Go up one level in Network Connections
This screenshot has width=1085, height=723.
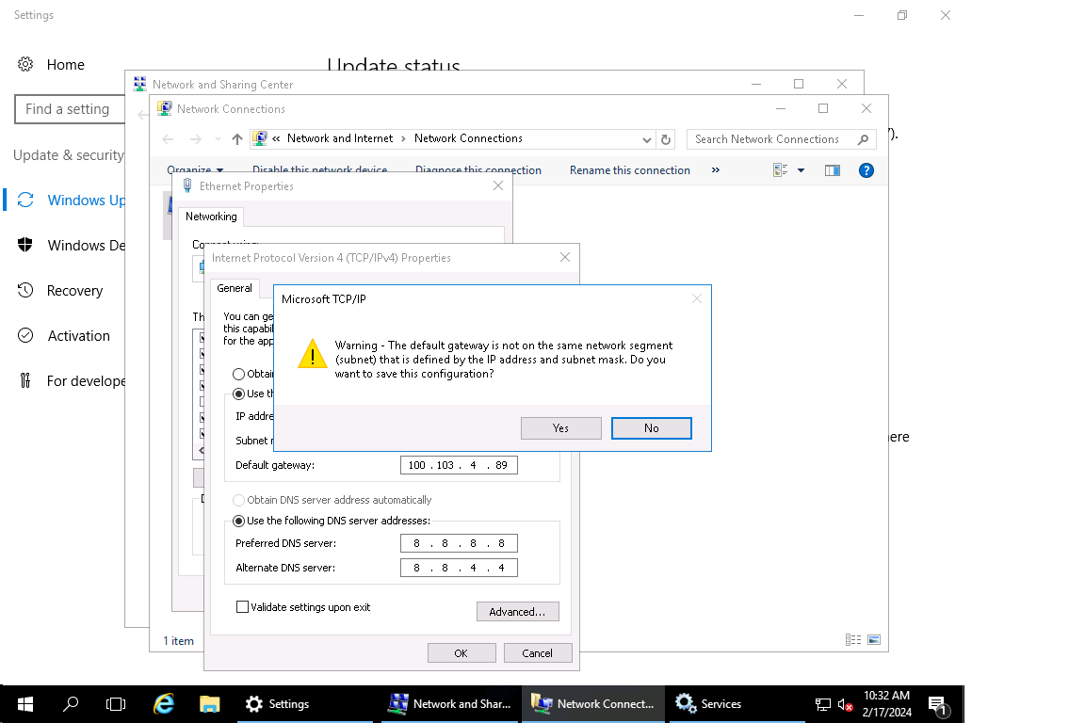pos(236,139)
